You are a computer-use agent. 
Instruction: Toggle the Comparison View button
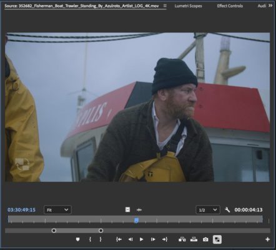point(217,239)
